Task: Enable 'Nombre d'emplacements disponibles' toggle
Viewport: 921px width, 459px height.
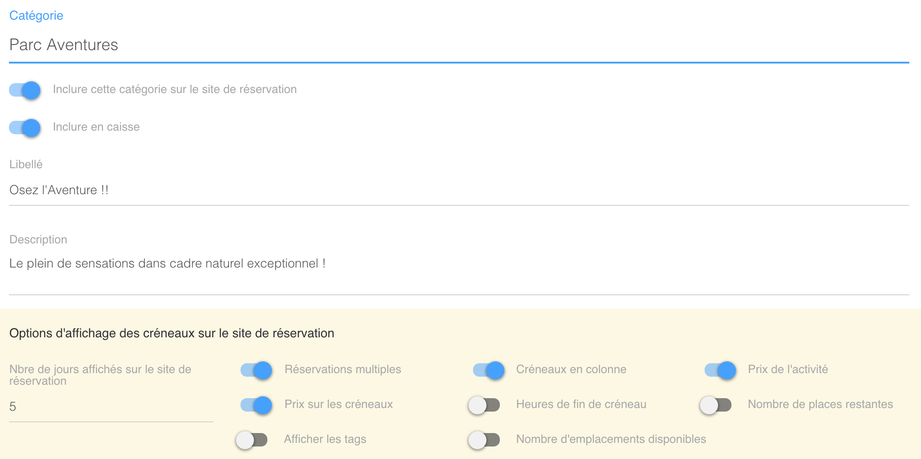Action: (484, 440)
